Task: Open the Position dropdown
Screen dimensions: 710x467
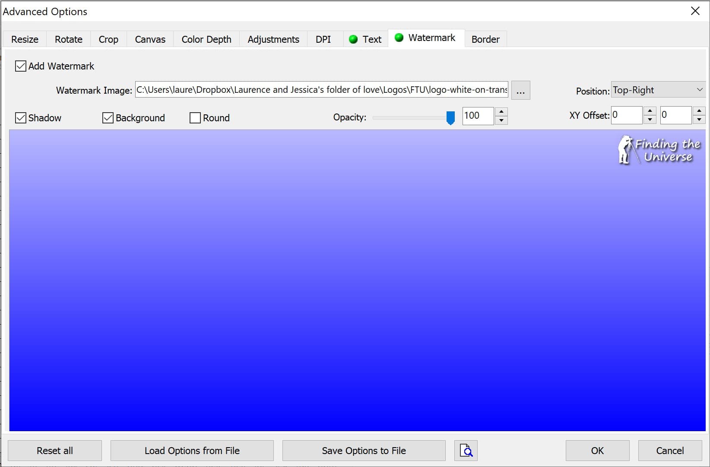Action: [658, 90]
